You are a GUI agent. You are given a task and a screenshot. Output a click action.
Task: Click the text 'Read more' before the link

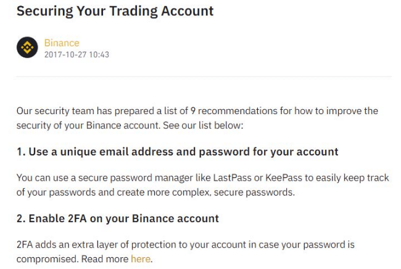105,259
